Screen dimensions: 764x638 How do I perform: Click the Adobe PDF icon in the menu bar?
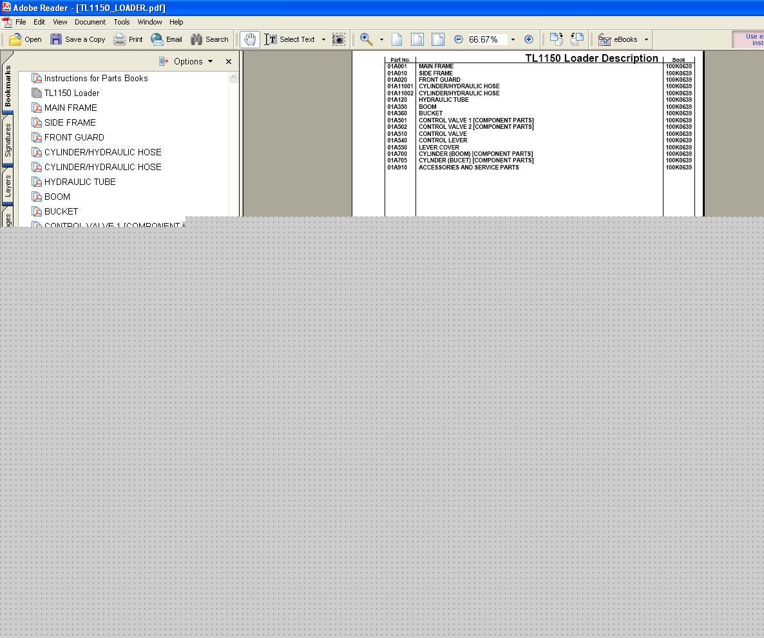point(7,23)
